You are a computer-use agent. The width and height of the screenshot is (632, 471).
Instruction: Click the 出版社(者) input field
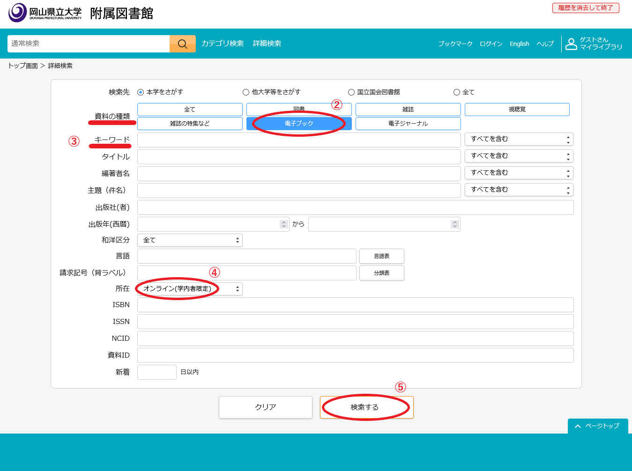tap(356, 207)
